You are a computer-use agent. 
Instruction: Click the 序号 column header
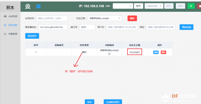pyautogui.click(x=36, y=45)
